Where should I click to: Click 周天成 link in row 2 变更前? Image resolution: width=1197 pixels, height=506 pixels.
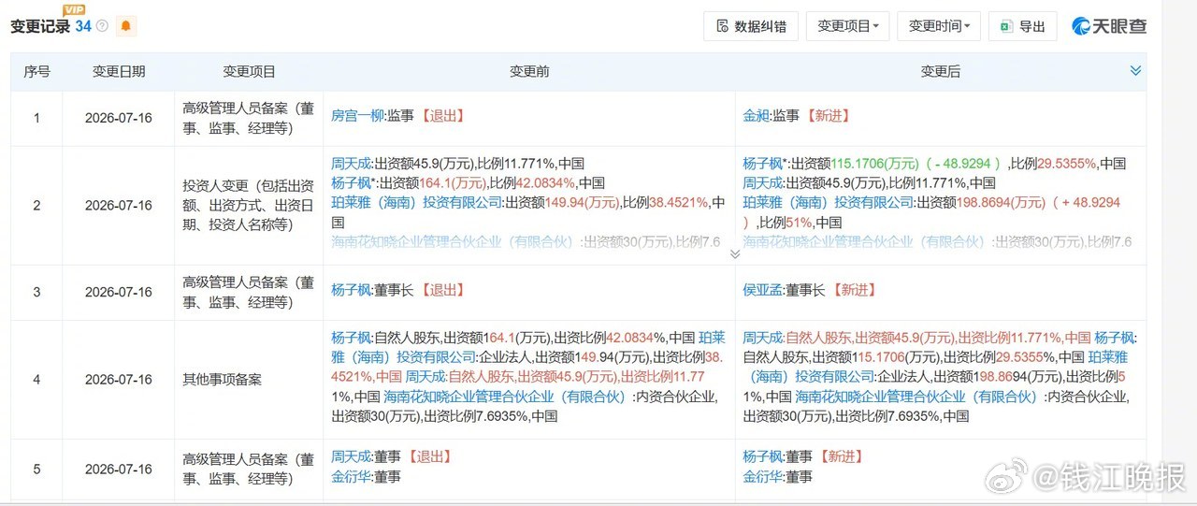[352, 164]
